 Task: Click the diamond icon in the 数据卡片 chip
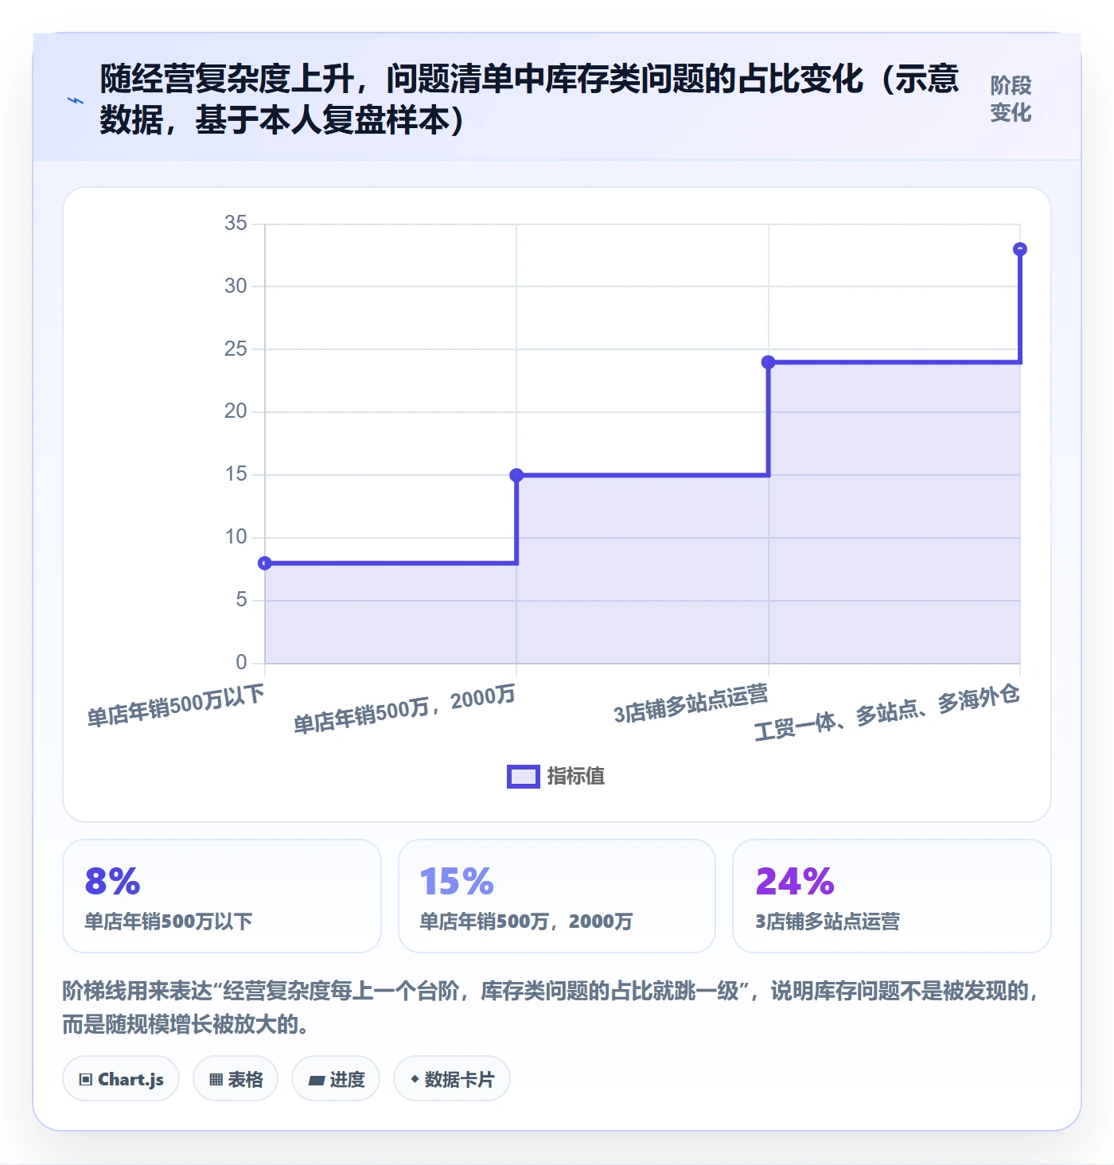click(415, 1079)
